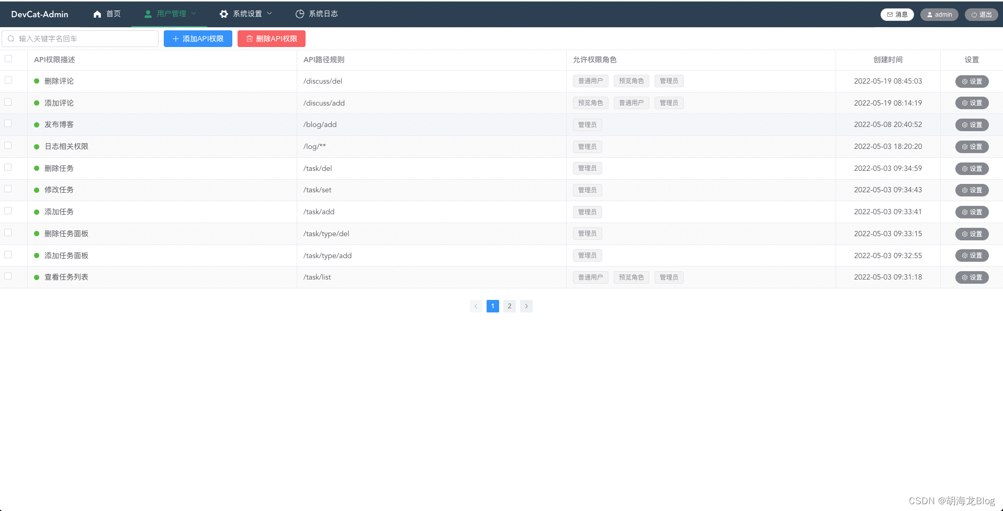Click the 2022-05-08 20:40:52 timestamp
Screen dimensions: 1003x511
coord(888,125)
